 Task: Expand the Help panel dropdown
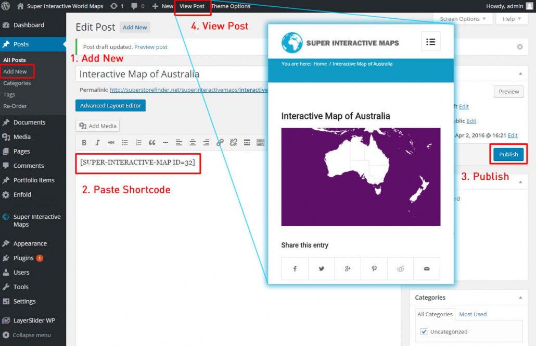click(x=511, y=19)
